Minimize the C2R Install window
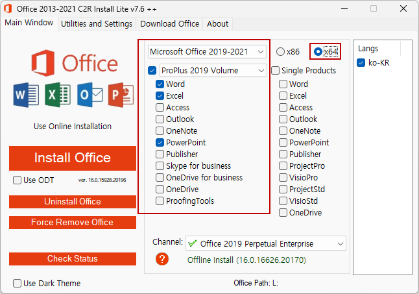The height and width of the screenshot is (294, 419). click(344, 9)
